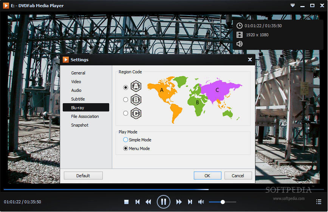Fast forward the video
The width and height of the screenshot is (328, 212).
[179, 202]
